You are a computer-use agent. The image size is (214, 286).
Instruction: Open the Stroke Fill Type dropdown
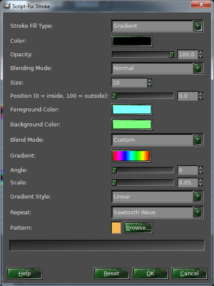pyautogui.click(x=157, y=26)
